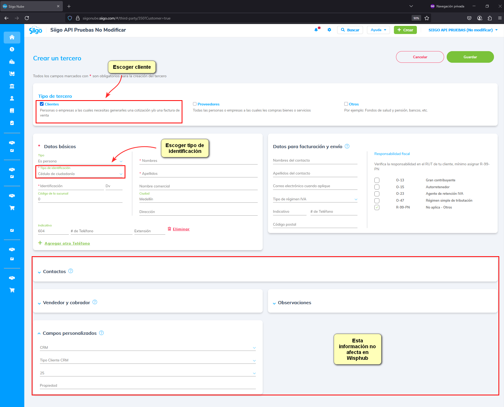Check the Otros checkbox
This screenshot has width=504, height=407.
click(346, 104)
